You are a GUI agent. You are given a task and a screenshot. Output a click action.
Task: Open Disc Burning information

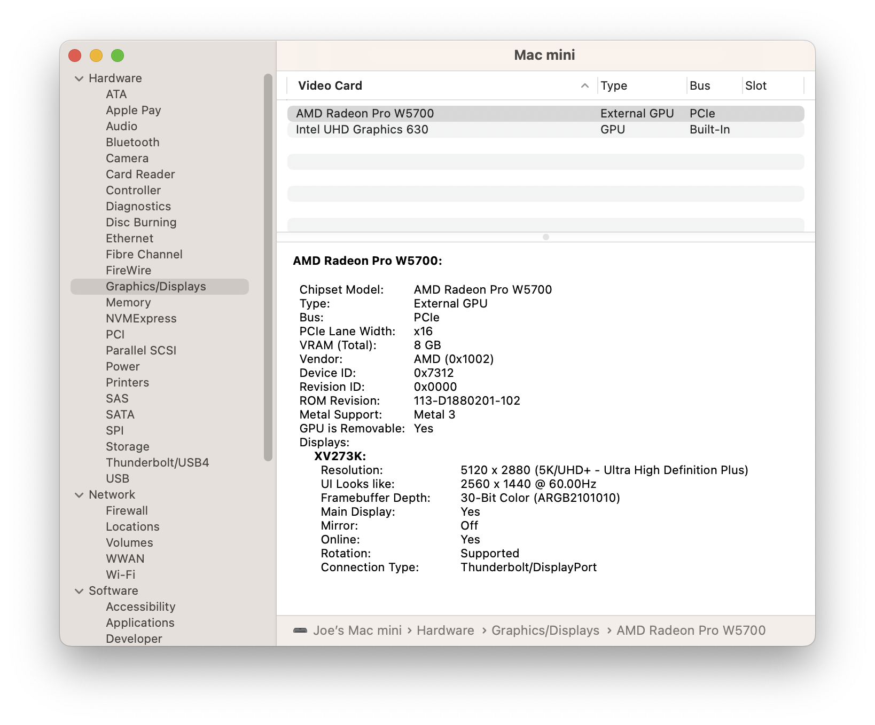pyautogui.click(x=141, y=223)
